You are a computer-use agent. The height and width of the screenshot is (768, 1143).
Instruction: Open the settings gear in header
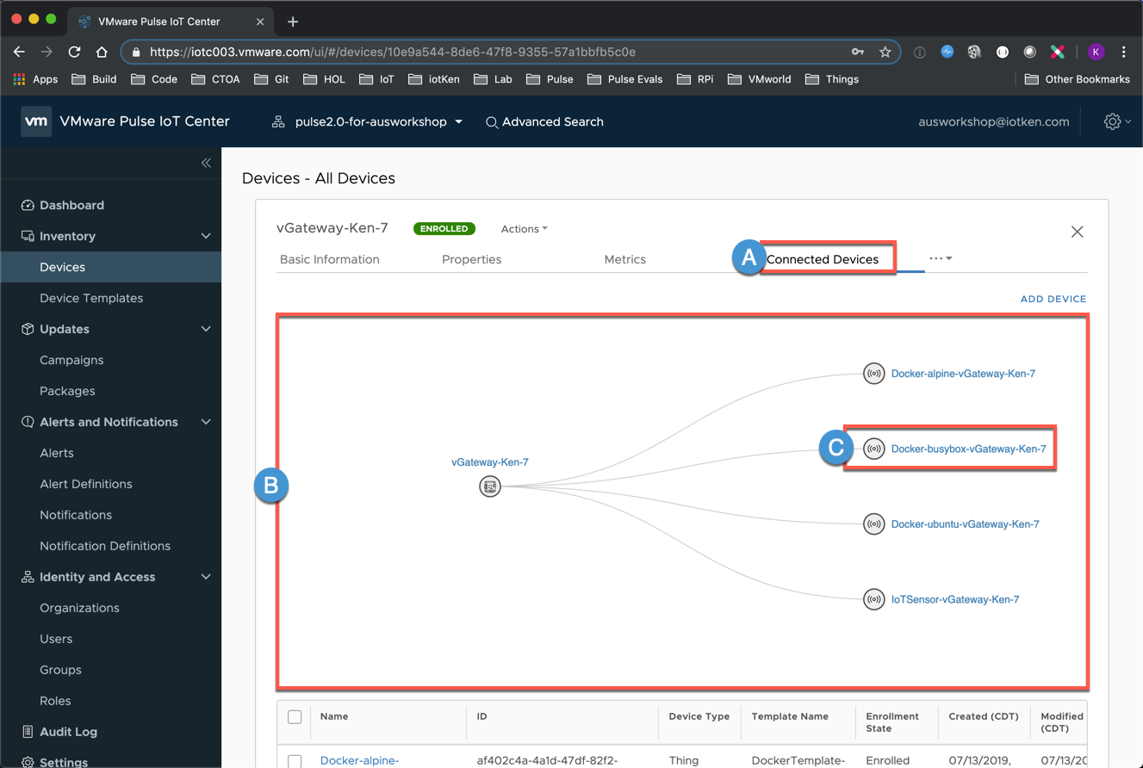pyautogui.click(x=1112, y=121)
